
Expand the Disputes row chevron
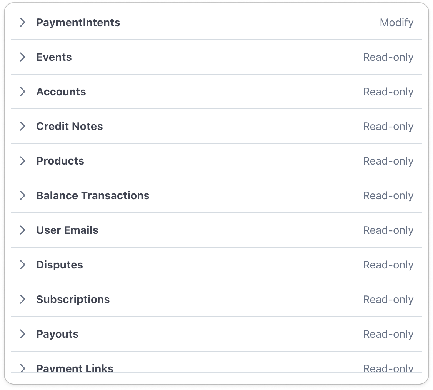[23, 265]
